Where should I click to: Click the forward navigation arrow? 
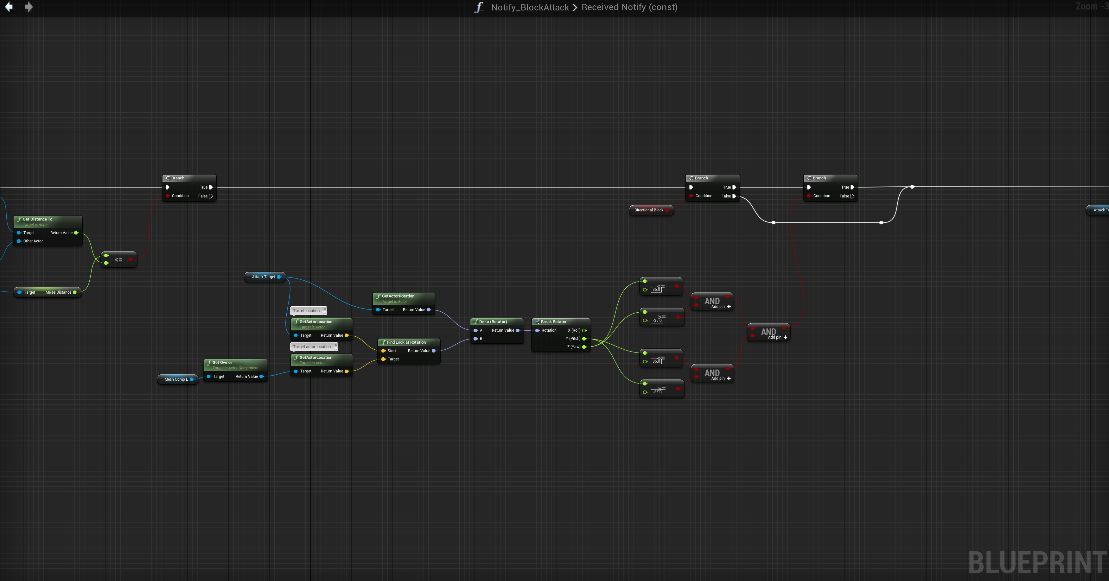coord(29,7)
